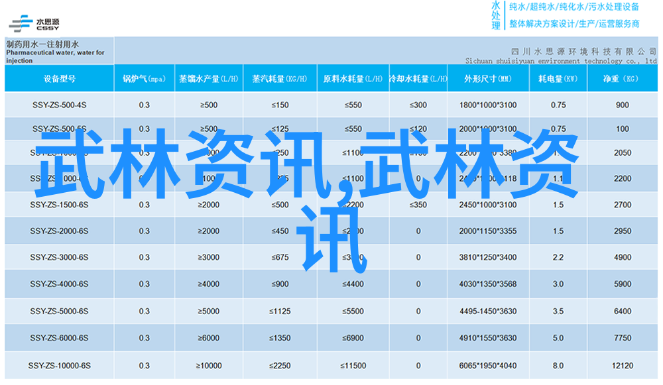Viewport: 663px width, 385px height.
Task: Click the 蒸馏水产量(L/H) column header
Action: point(208,78)
